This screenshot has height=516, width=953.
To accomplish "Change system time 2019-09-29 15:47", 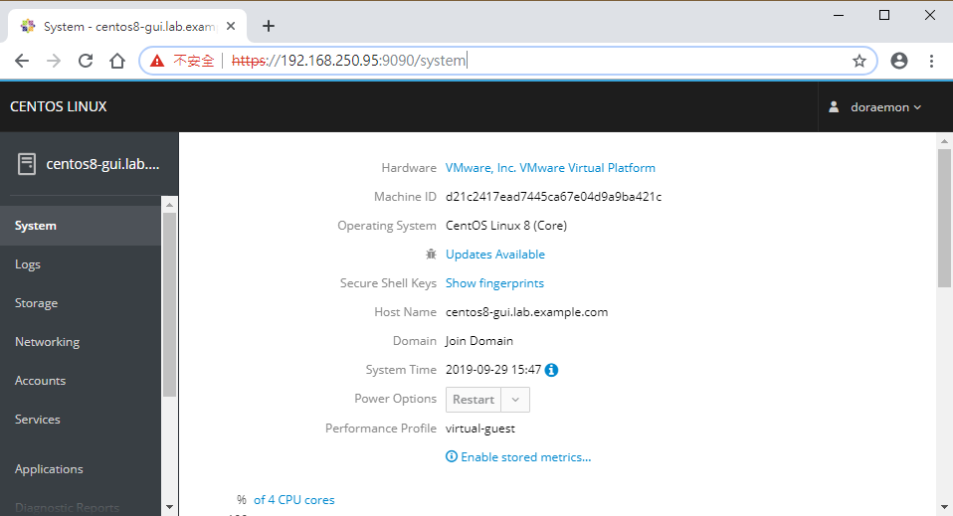I will (492, 370).
